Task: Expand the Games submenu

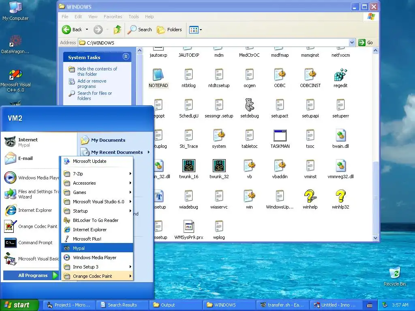Action: pos(97,192)
